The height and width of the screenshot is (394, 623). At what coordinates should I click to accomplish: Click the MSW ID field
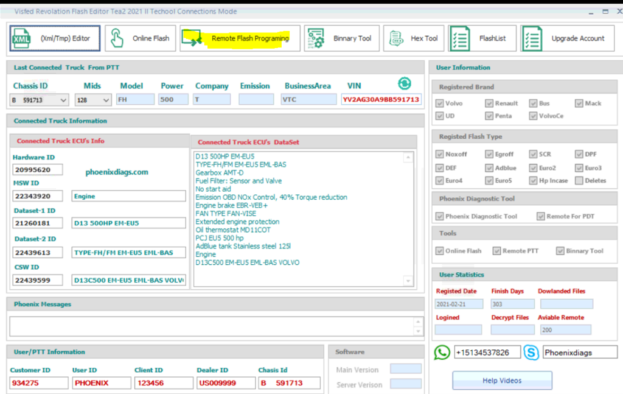37,196
